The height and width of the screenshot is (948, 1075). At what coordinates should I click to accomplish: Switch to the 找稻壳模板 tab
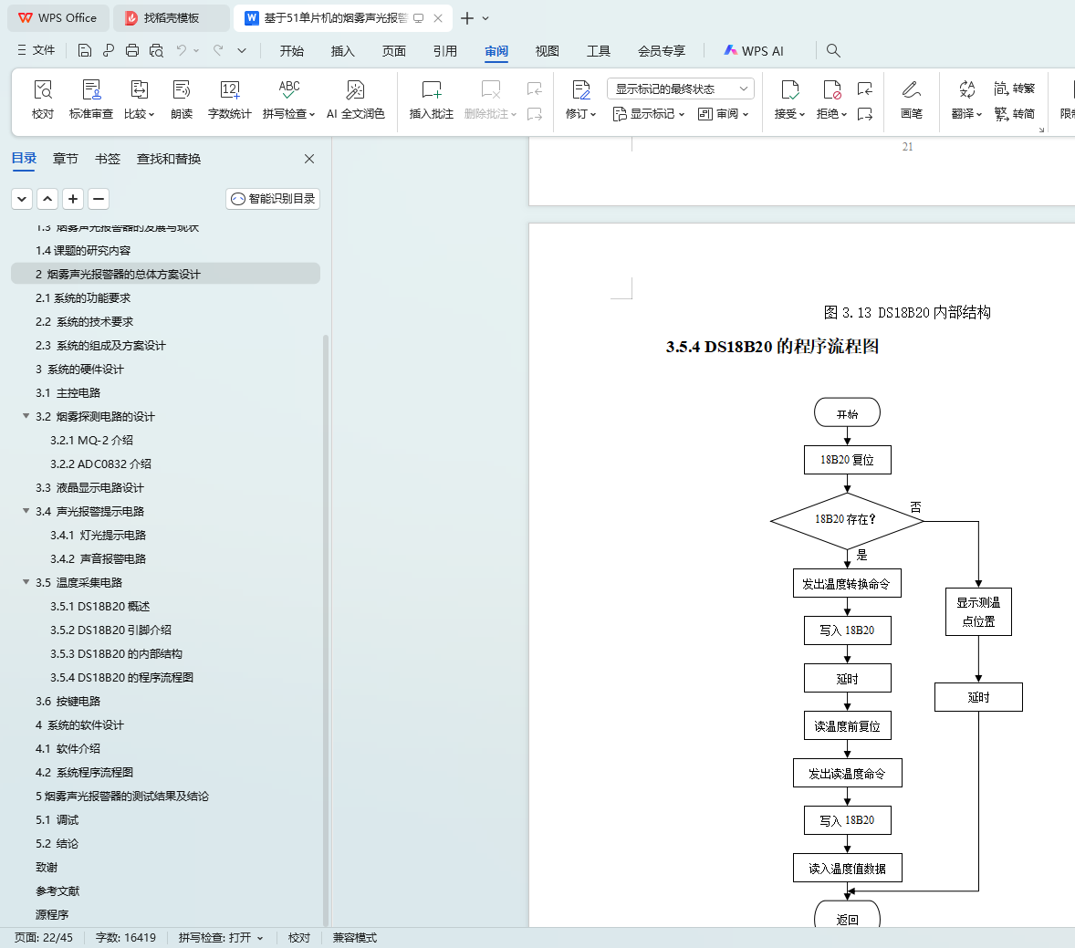click(171, 18)
